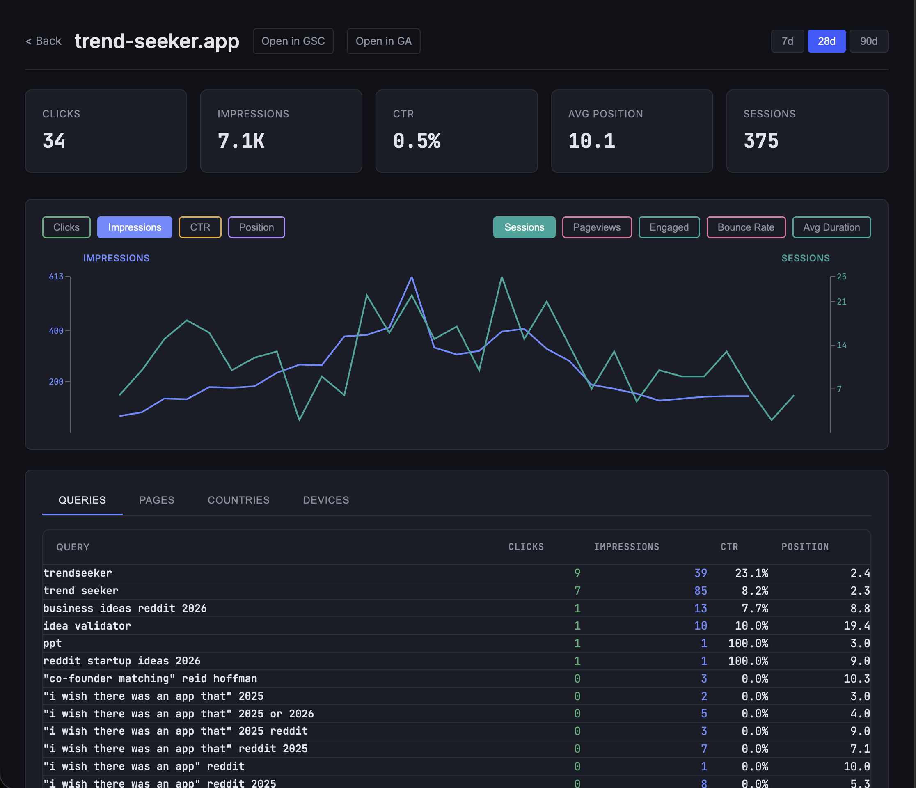This screenshot has width=916, height=788.
Task: Select the 'ppt' query row
Action: click(456, 644)
